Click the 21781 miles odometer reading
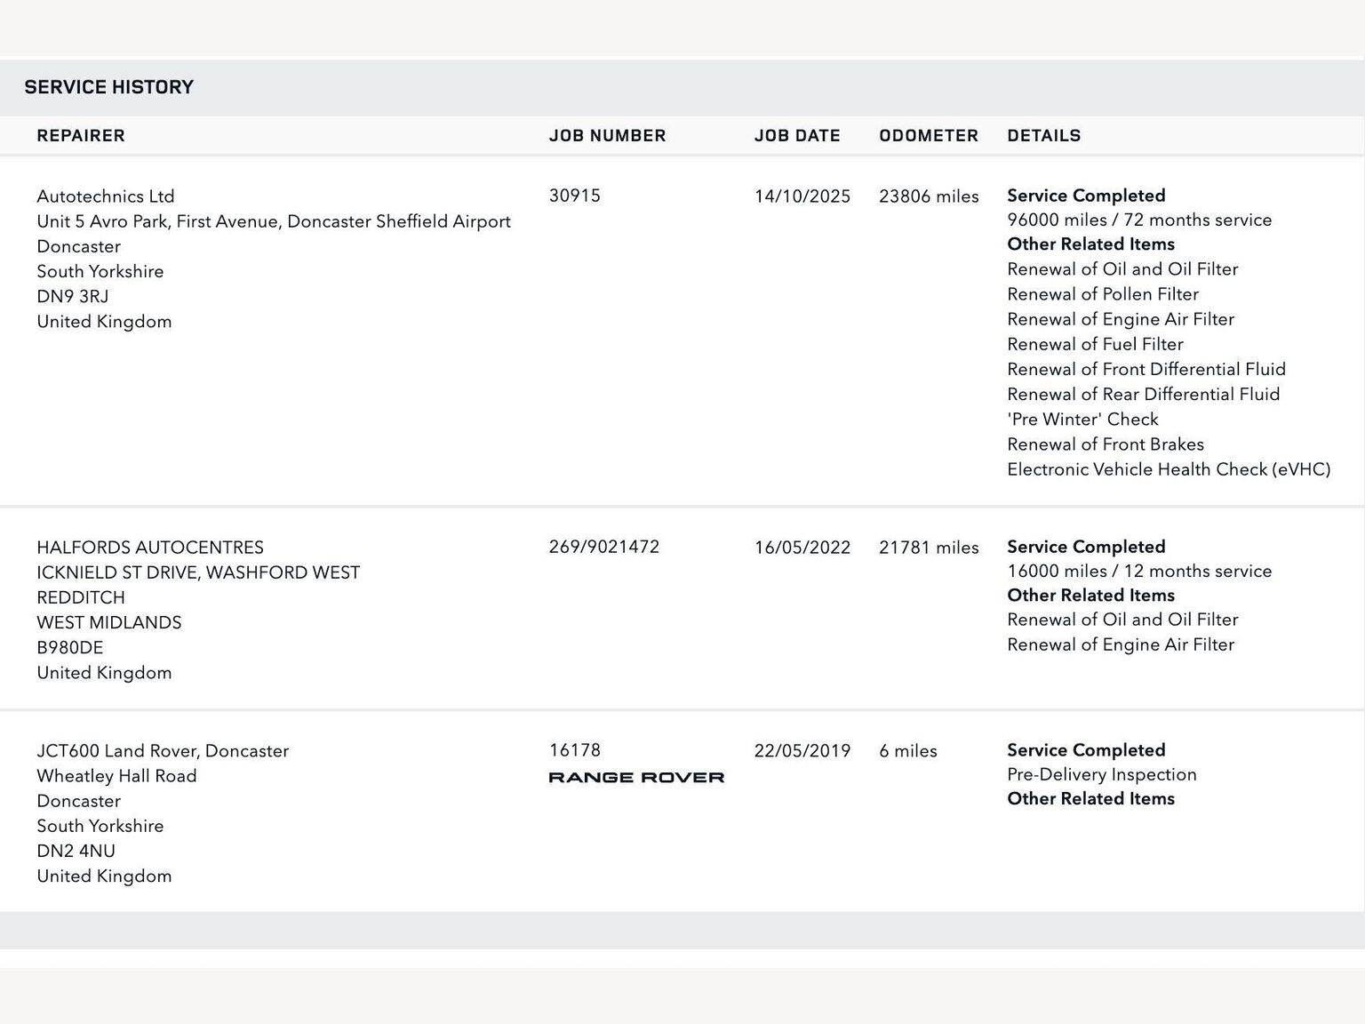 point(929,548)
